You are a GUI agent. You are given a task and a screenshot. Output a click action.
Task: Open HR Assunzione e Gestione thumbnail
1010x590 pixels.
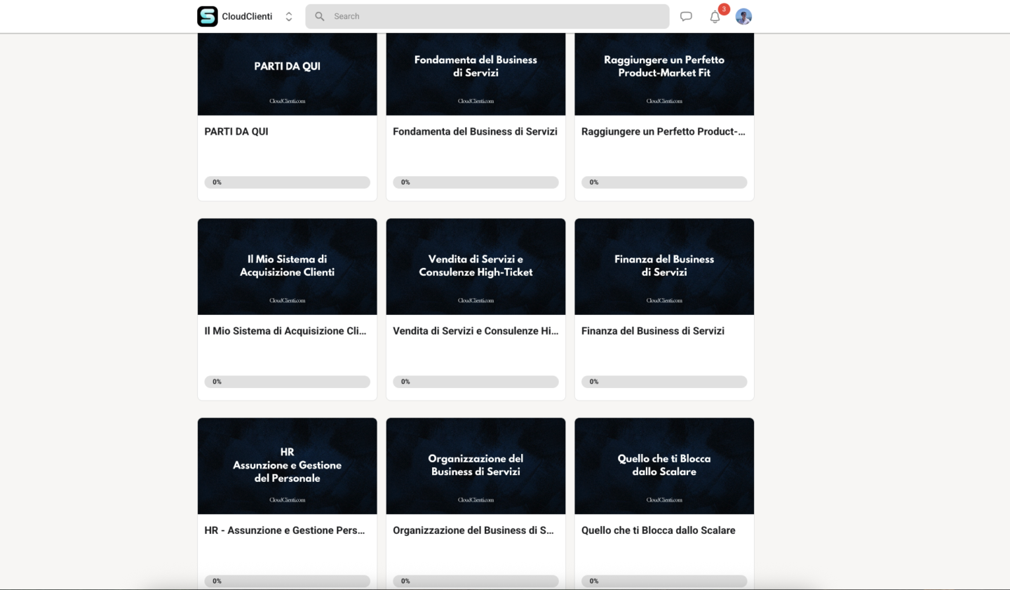(288, 466)
